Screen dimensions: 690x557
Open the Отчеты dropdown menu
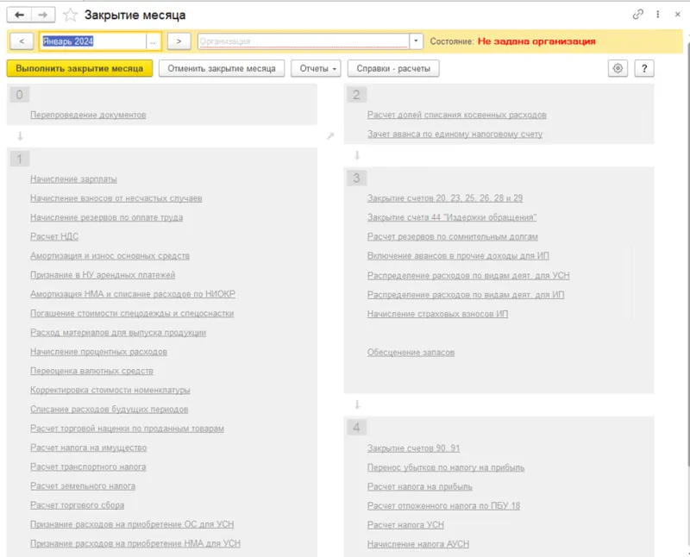pyautogui.click(x=316, y=69)
